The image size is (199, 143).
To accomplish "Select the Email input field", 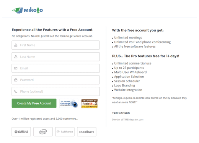I will (x=55, y=68).
